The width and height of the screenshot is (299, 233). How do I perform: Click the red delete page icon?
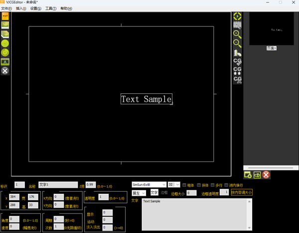(267, 174)
